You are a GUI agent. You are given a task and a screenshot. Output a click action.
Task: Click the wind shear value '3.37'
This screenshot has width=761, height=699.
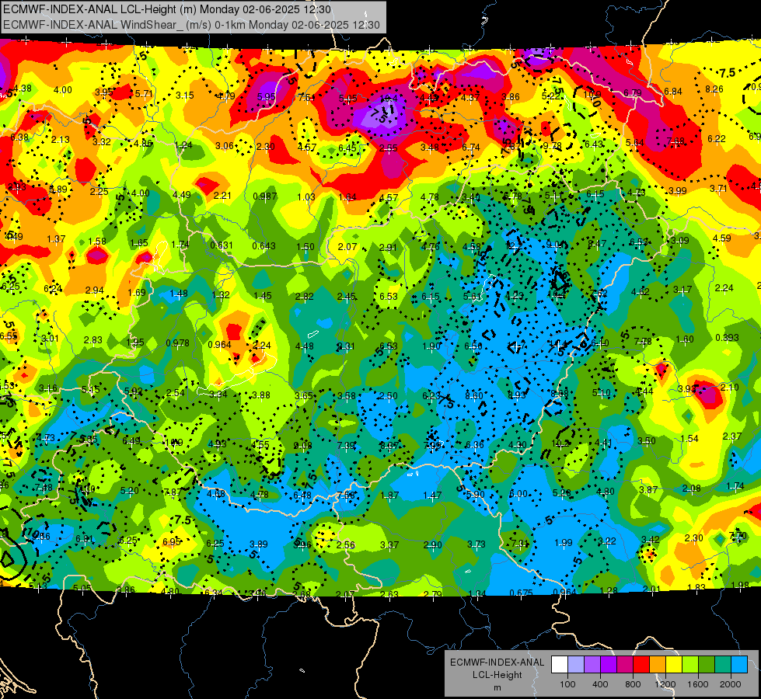click(389, 544)
